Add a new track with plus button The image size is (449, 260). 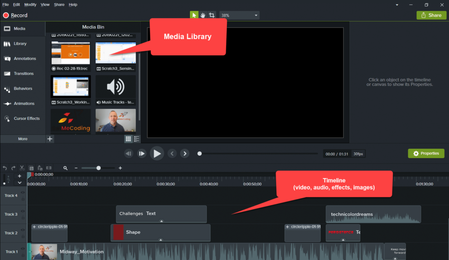click(x=19, y=176)
